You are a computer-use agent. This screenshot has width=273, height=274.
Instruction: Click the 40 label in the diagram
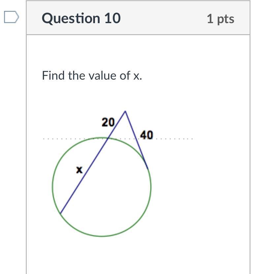tap(147, 135)
